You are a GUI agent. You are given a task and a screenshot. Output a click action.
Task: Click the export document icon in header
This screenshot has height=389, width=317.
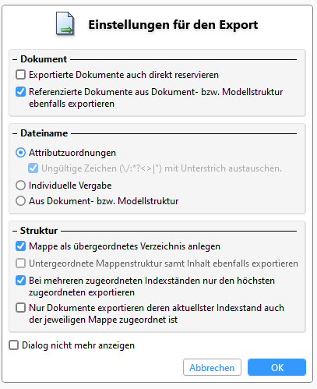65,23
